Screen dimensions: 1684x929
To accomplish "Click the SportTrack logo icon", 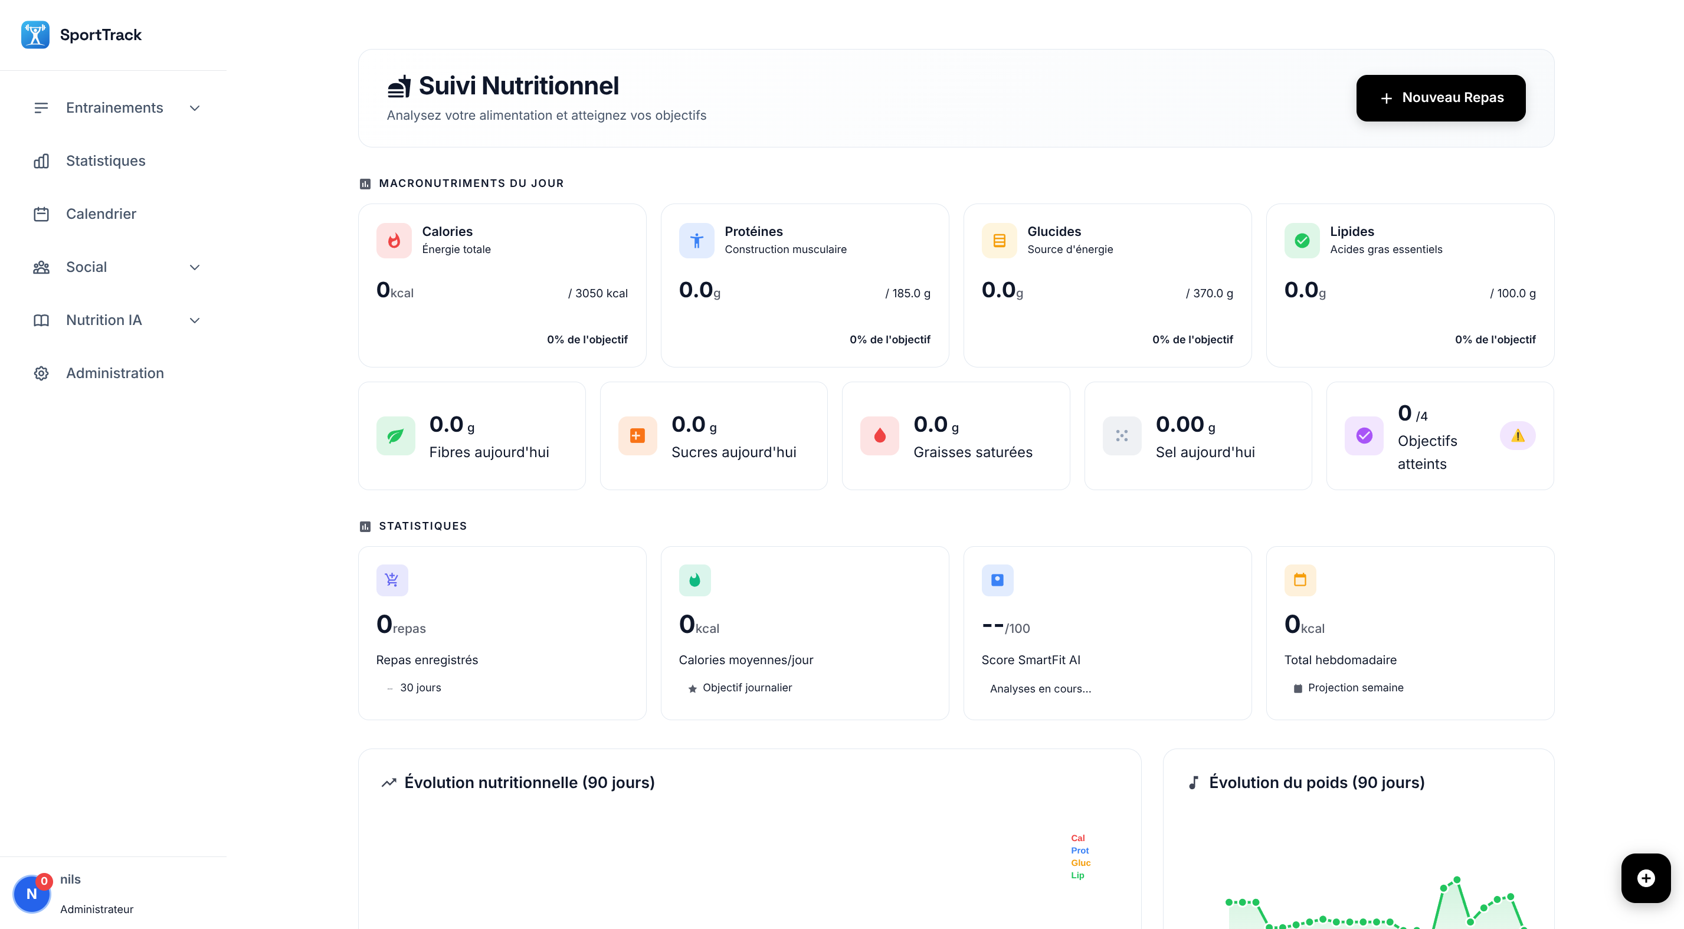I will 34,35.
